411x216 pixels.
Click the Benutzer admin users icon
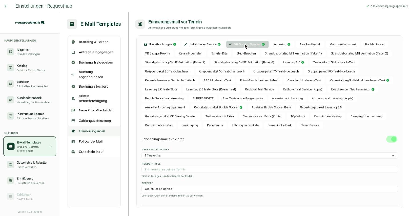click(10, 84)
